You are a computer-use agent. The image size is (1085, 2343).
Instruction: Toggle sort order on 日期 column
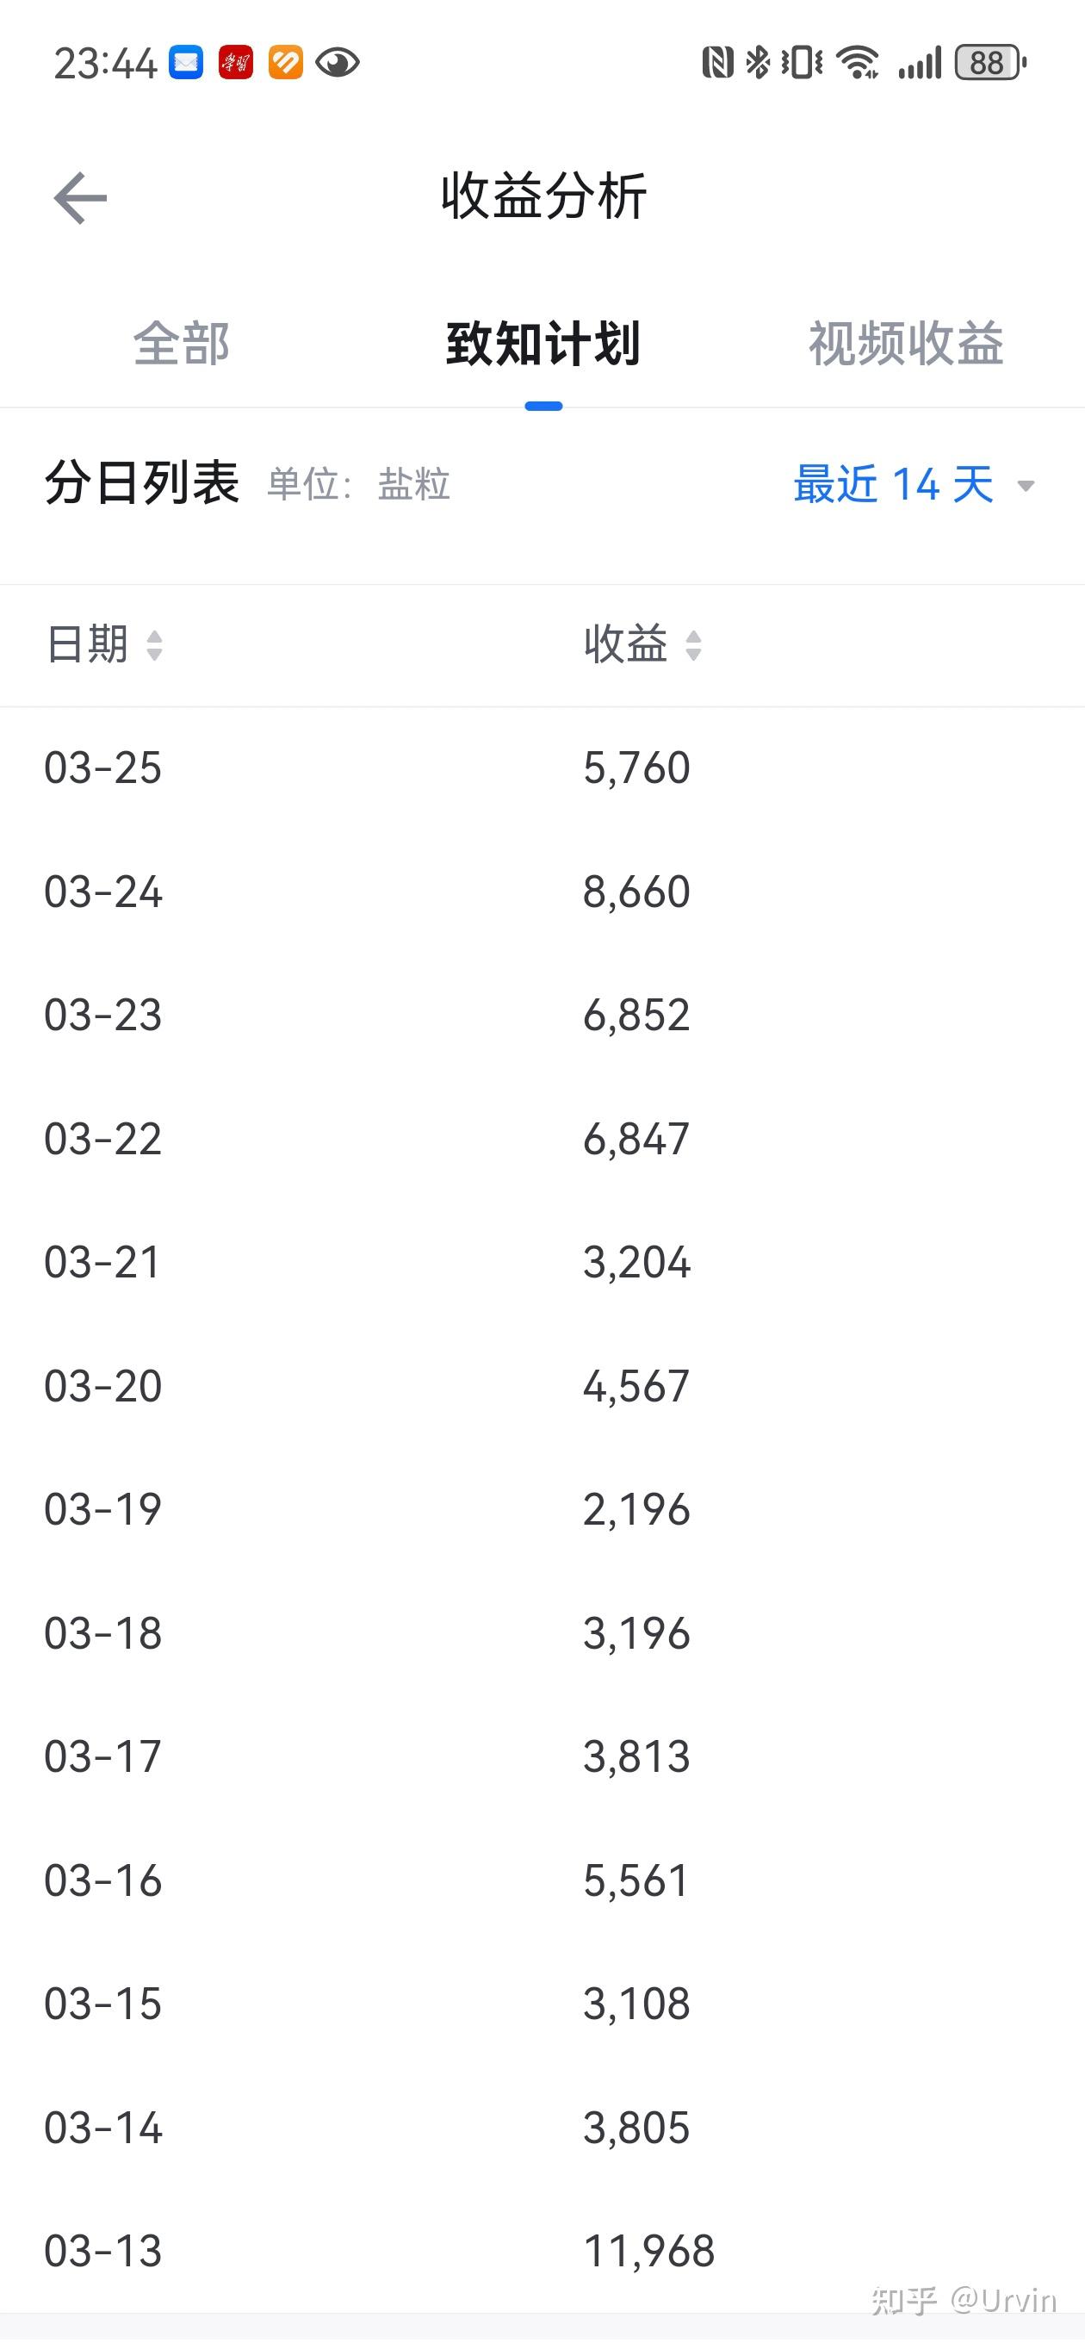click(x=103, y=645)
